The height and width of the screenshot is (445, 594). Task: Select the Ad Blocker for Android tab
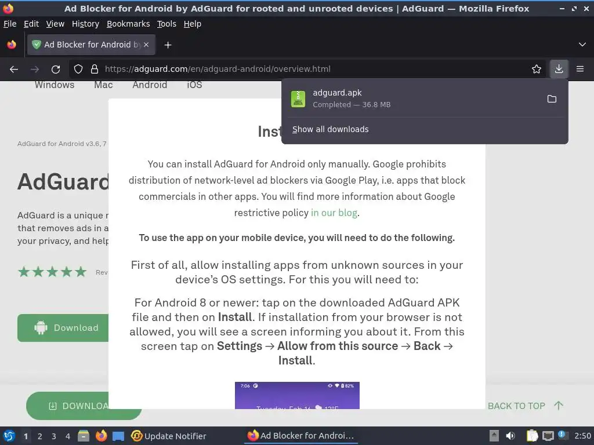click(x=91, y=45)
